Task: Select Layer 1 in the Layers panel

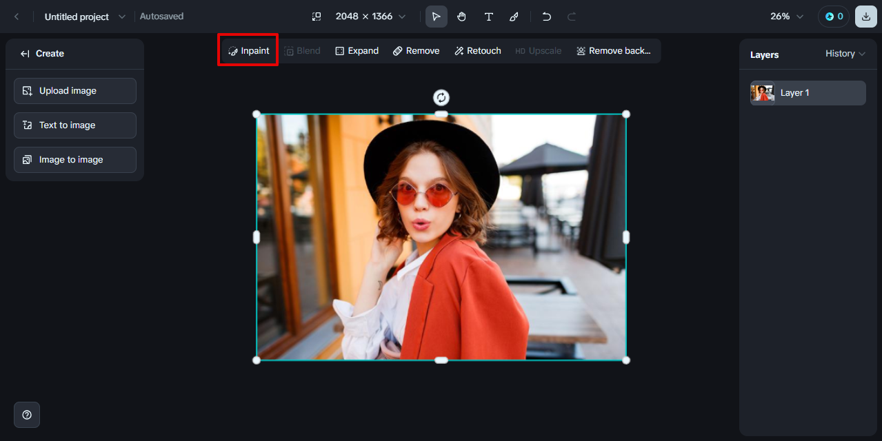Action: pos(808,93)
